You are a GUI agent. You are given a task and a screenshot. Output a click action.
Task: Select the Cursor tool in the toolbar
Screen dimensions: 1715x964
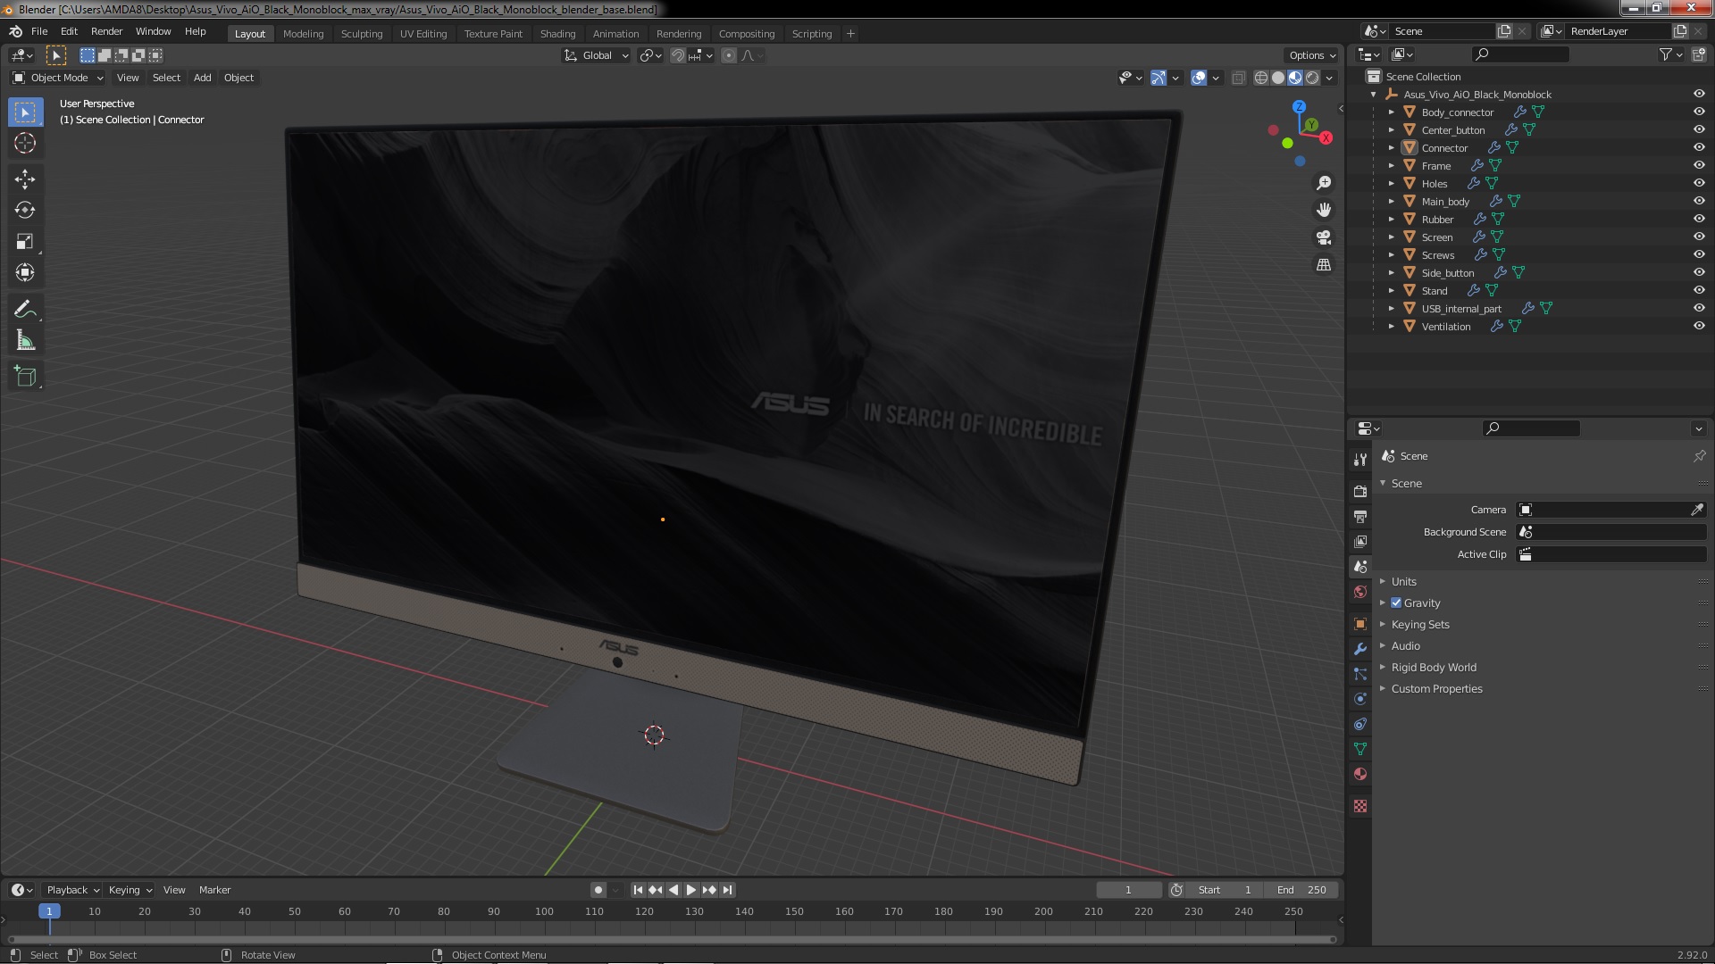click(x=25, y=143)
